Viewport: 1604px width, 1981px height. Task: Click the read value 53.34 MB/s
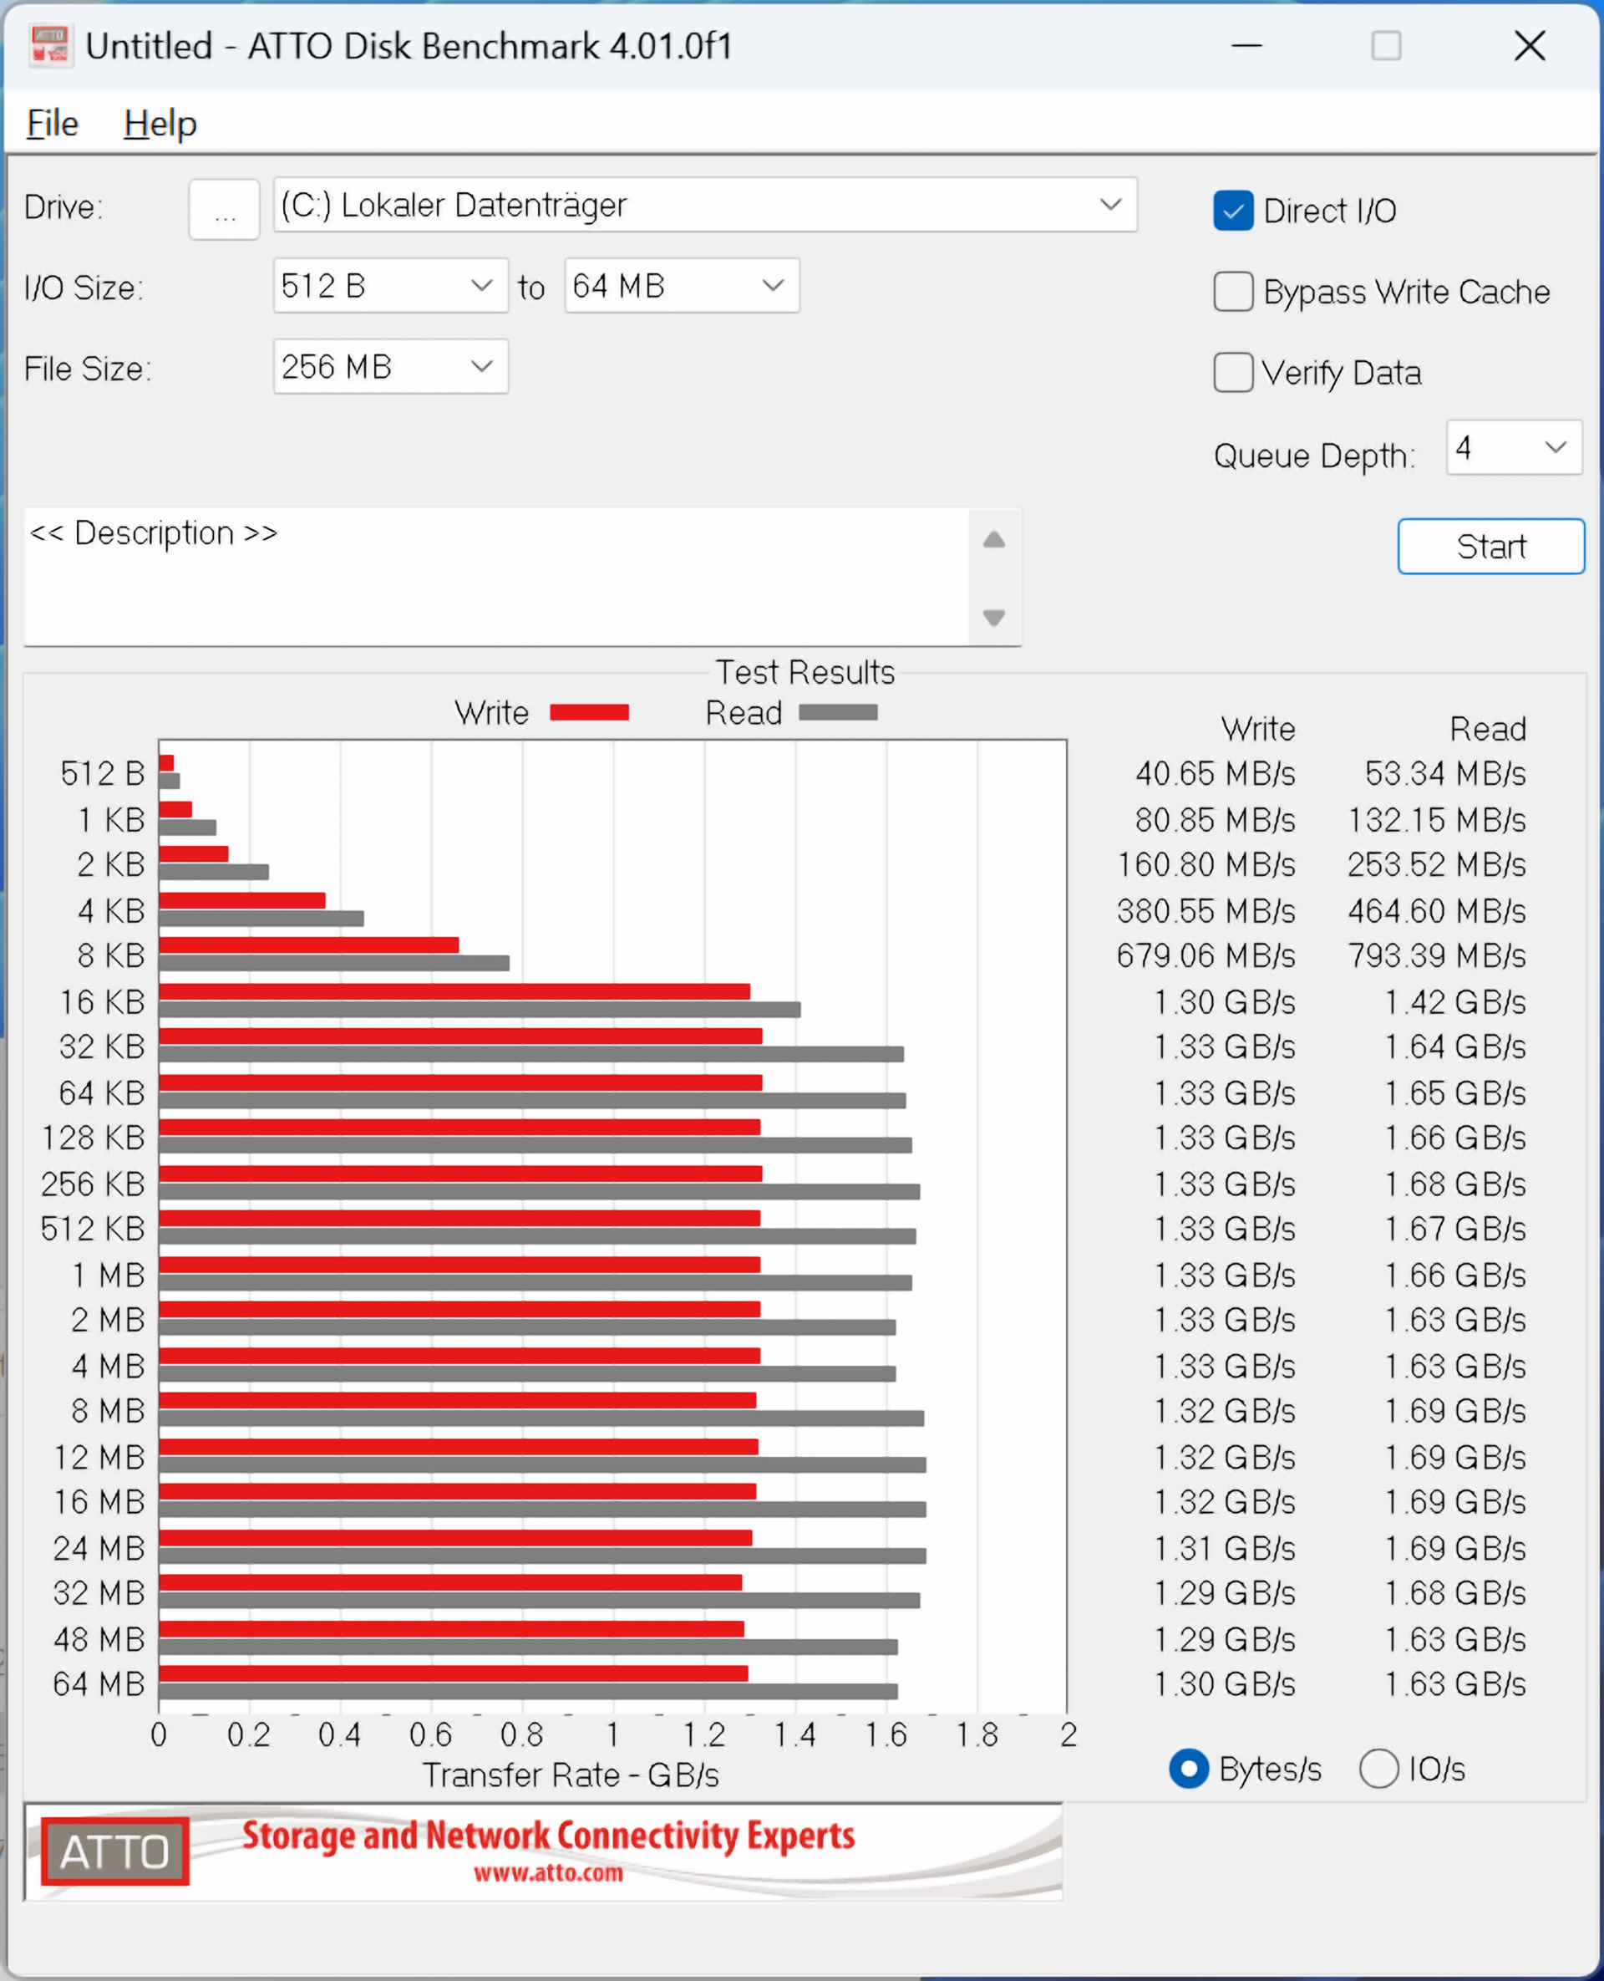[x=1445, y=773]
